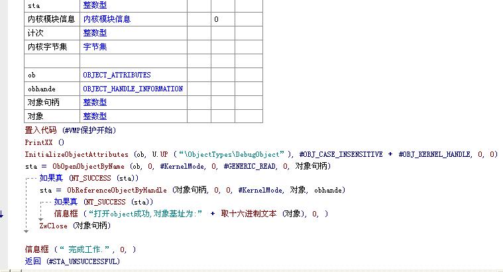Click the #VMP保护开始 constant
Viewport: 503px width, 272px height.
click(89, 130)
